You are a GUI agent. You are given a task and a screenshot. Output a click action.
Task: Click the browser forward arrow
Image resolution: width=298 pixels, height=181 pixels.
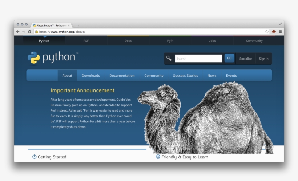24,32
